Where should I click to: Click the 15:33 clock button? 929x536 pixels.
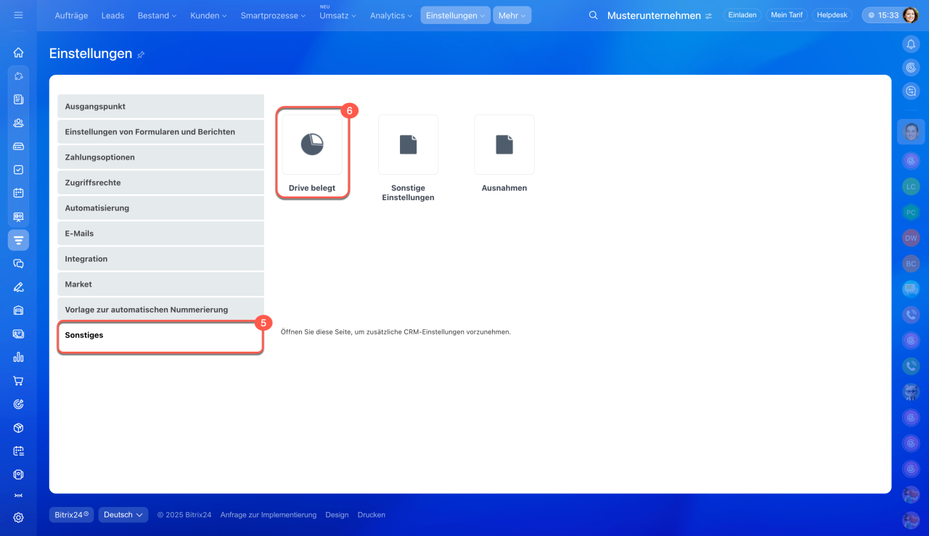tap(883, 15)
